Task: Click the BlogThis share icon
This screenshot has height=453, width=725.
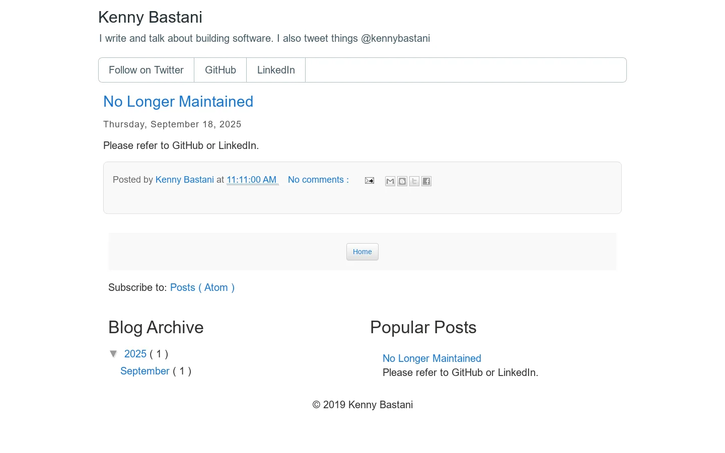Action: 402,181
